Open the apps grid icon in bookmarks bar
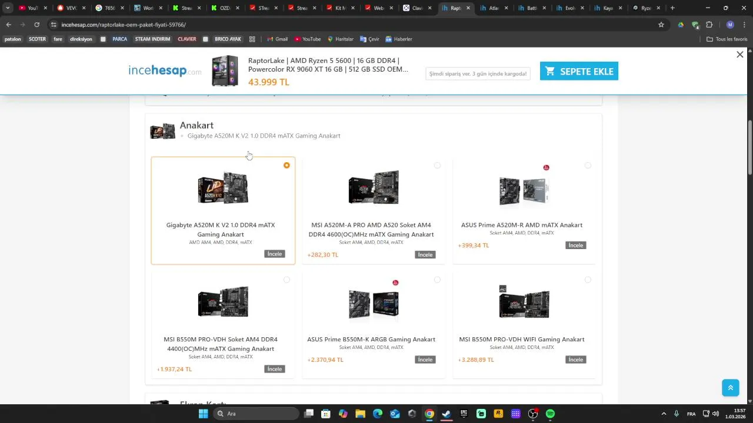Screen dimensions: 753x423 pos(252,39)
